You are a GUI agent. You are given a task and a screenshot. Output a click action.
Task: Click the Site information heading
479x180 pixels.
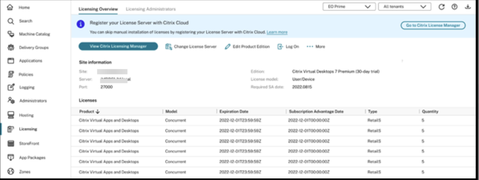95,63
